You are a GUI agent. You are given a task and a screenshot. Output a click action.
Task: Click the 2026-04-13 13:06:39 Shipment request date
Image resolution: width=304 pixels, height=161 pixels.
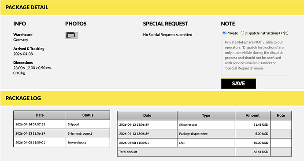pos(30,134)
